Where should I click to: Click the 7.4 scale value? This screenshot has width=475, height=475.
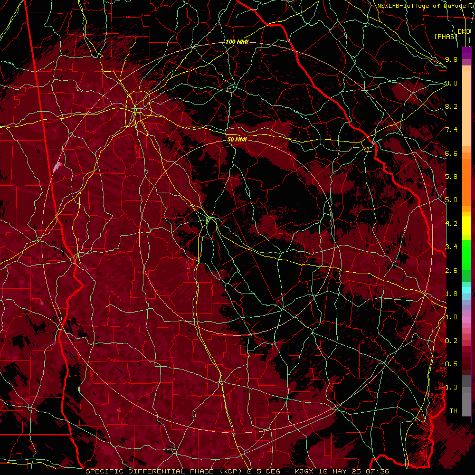click(451, 130)
